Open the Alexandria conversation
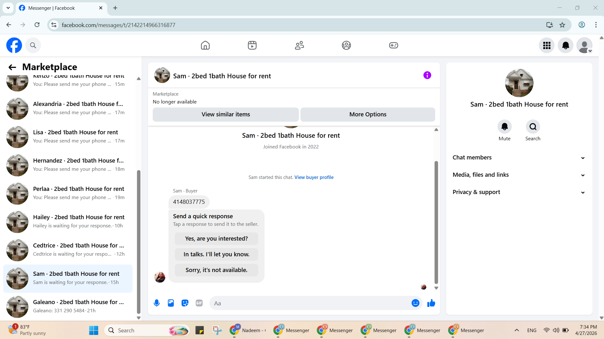604x339 pixels. tap(68, 108)
